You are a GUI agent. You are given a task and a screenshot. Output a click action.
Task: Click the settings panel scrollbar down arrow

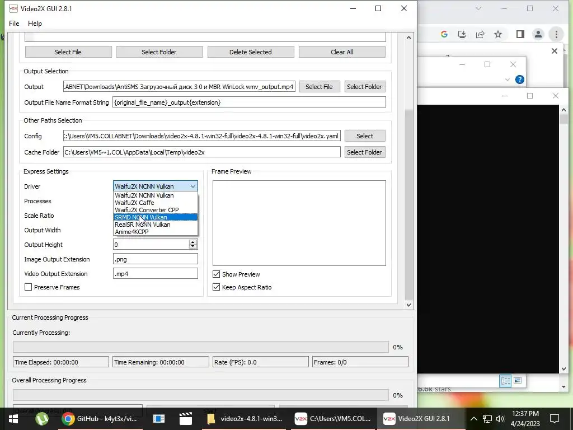(x=408, y=305)
